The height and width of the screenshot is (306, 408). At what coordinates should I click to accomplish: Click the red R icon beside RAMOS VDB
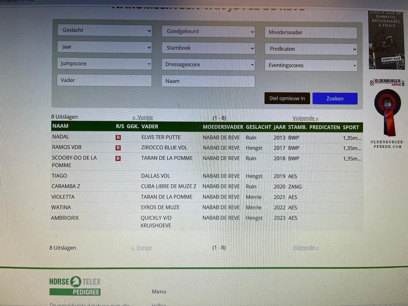point(118,148)
